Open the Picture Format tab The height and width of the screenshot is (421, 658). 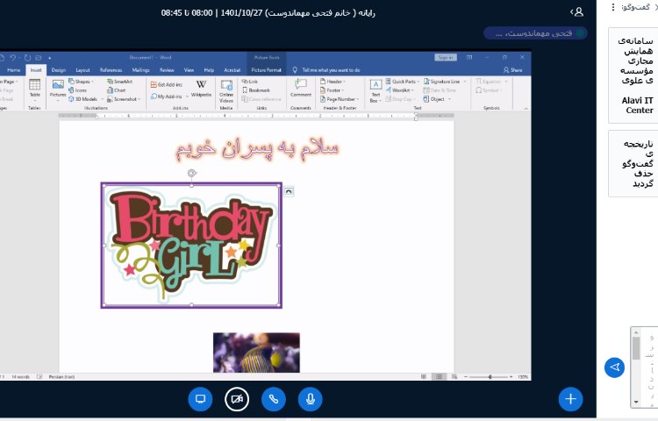coord(266,69)
